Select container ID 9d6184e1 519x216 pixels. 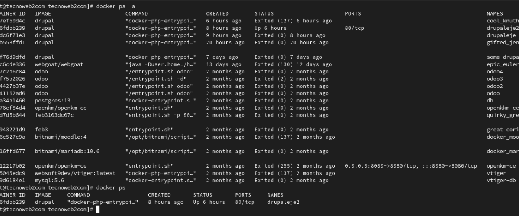click(x=13, y=181)
